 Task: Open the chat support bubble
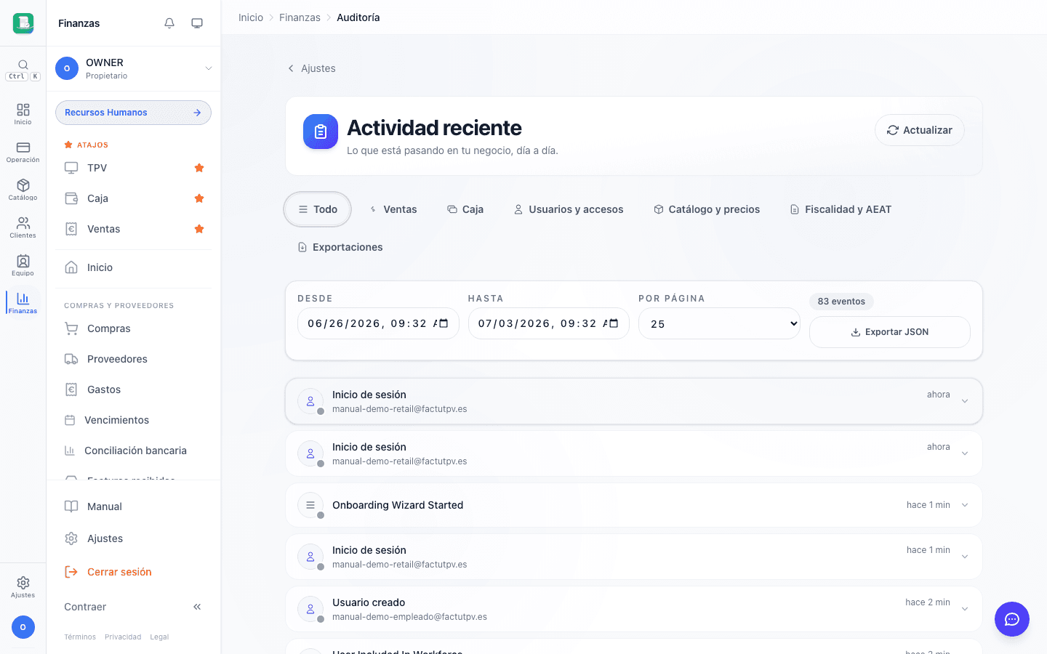[x=1012, y=619]
